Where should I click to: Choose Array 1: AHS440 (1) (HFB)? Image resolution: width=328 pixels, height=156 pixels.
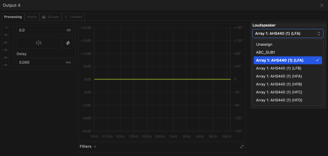279,84
